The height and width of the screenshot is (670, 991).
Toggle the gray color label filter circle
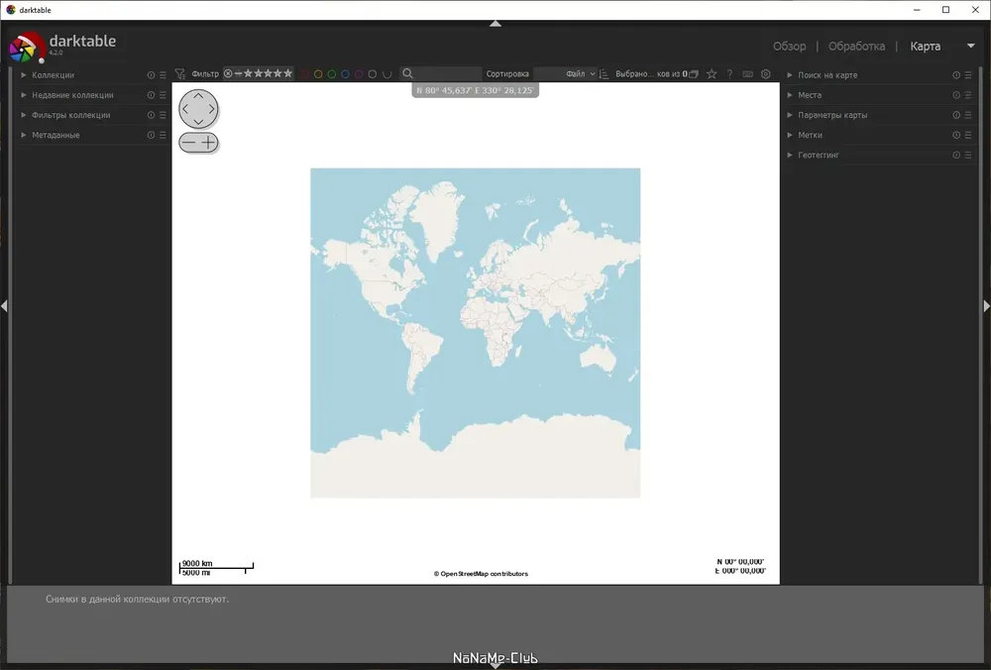click(x=373, y=74)
